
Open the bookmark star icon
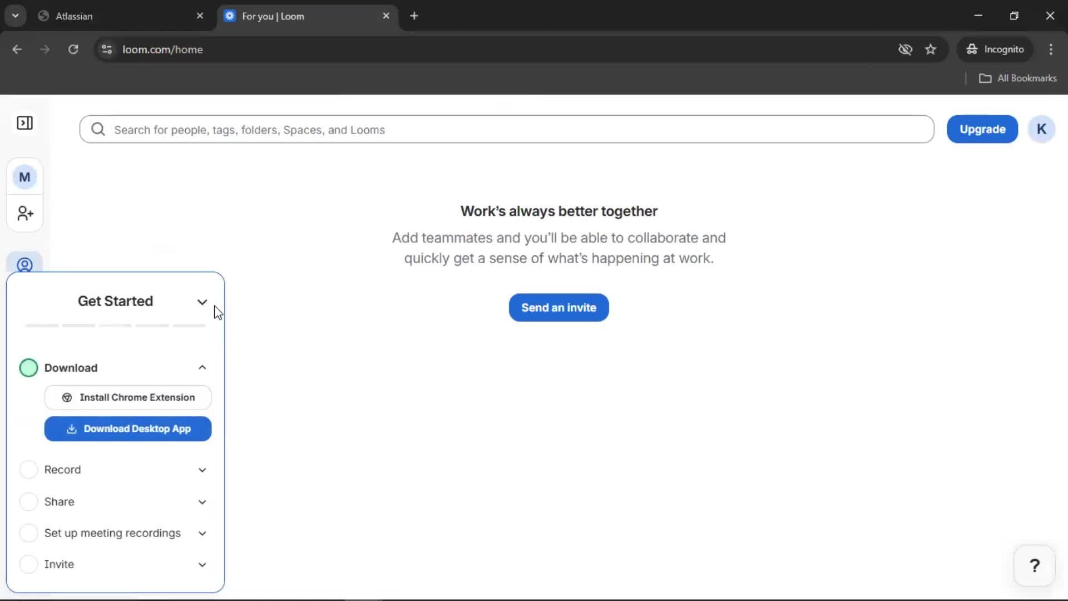point(931,49)
